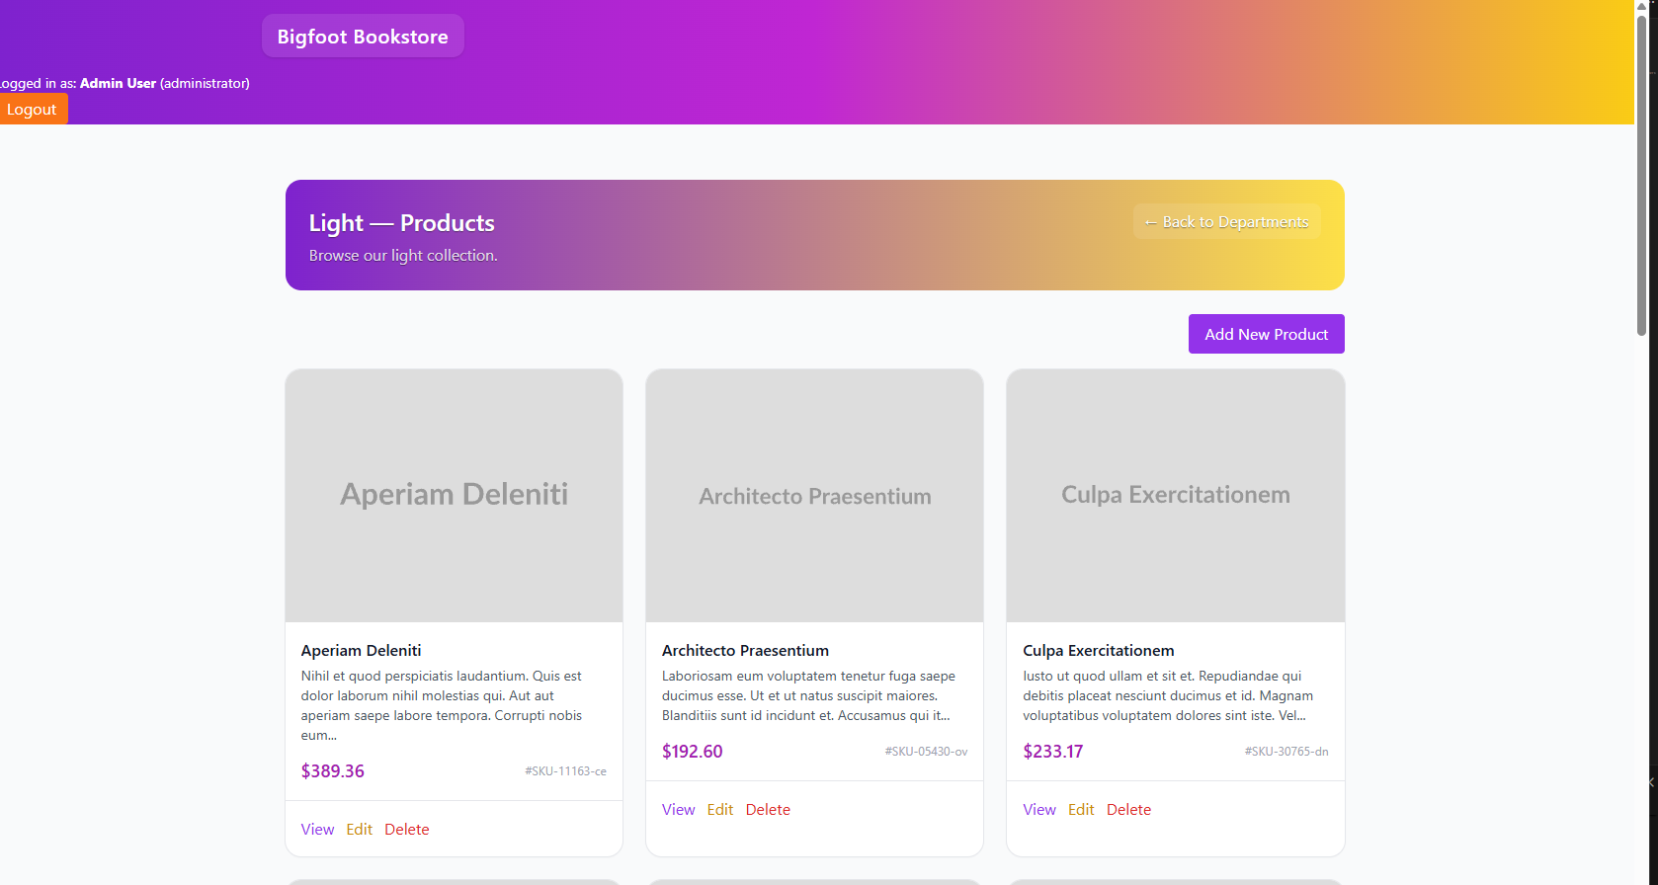The height and width of the screenshot is (885, 1658).
Task: Edit the Architecto Praesentium product
Action: pos(719,810)
